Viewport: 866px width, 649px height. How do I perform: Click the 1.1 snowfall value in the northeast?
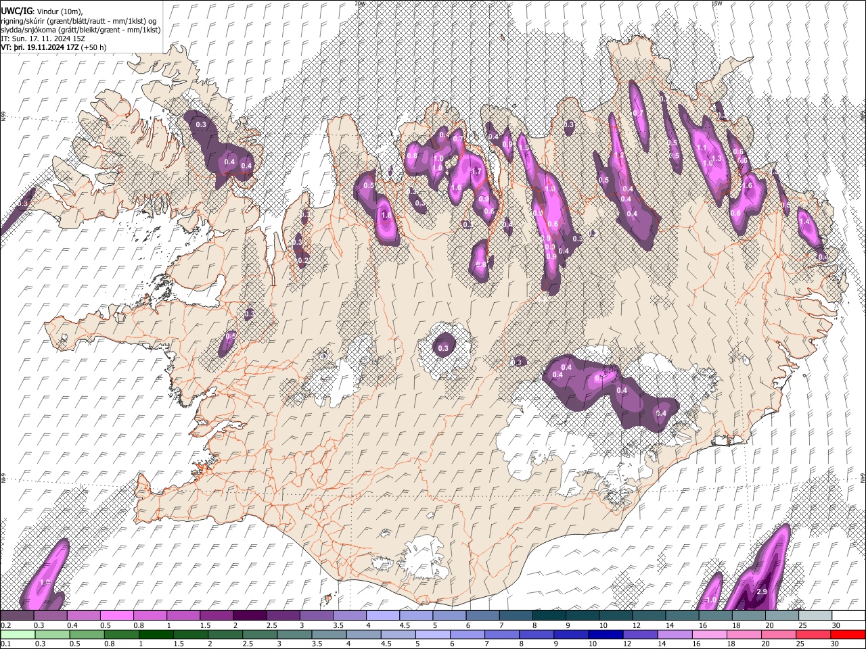coord(702,147)
